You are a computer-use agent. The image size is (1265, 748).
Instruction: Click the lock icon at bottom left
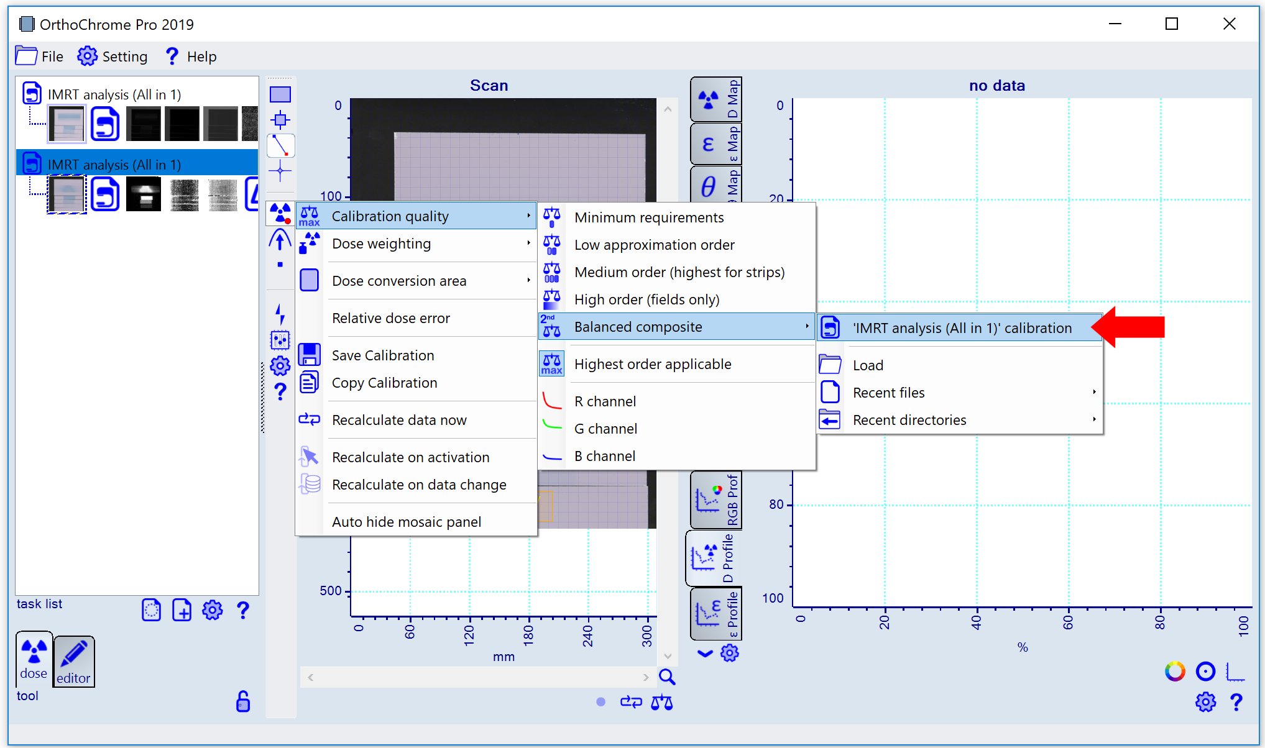click(243, 701)
